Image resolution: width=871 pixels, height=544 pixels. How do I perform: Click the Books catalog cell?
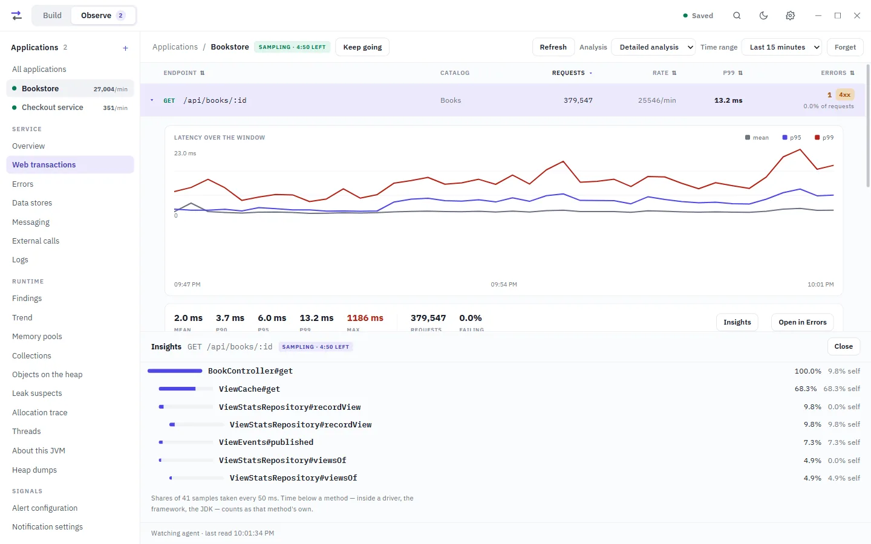pyautogui.click(x=451, y=100)
